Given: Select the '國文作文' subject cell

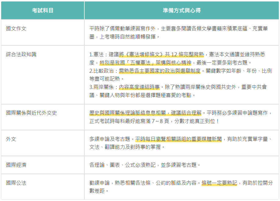Looking at the screenshot, I should (43, 33).
